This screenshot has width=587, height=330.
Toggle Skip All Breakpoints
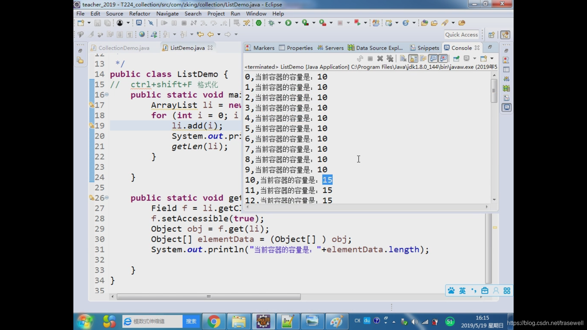point(151,23)
